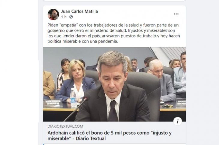Image resolution: width=219 pixels, height=145 pixels.
Task: Open Juan Carlos Matilla's profile picture
Action: click(x=53, y=14)
